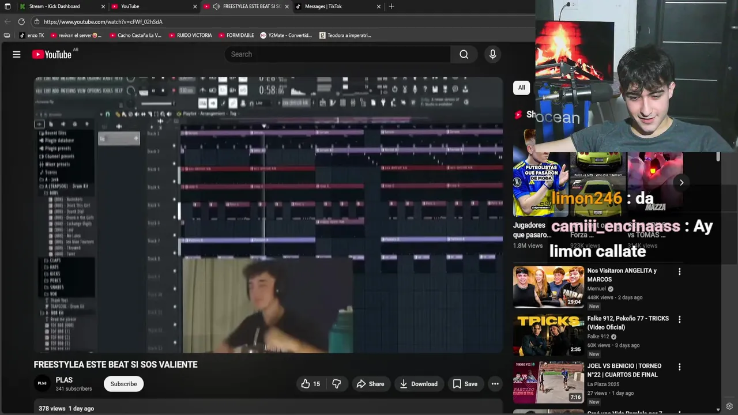Click the Share button
The width and height of the screenshot is (738, 415).
(370, 384)
